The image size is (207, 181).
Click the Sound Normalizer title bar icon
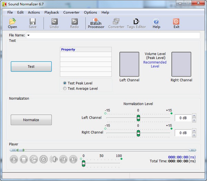[4, 4]
